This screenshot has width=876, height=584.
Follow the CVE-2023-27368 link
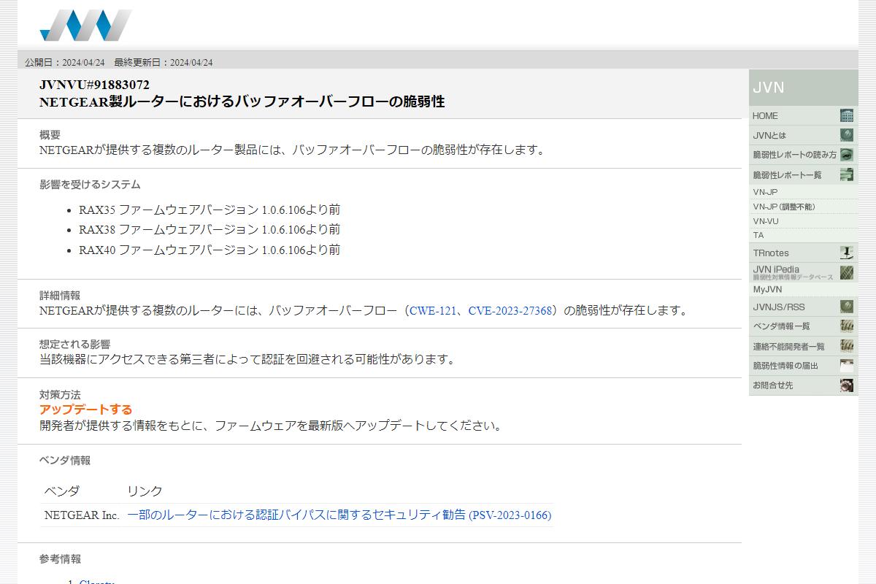tap(510, 311)
